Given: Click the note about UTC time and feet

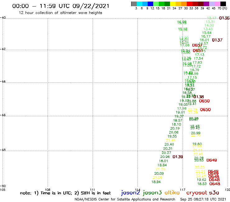Looking at the screenshot, I should click(x=65, y=193).
